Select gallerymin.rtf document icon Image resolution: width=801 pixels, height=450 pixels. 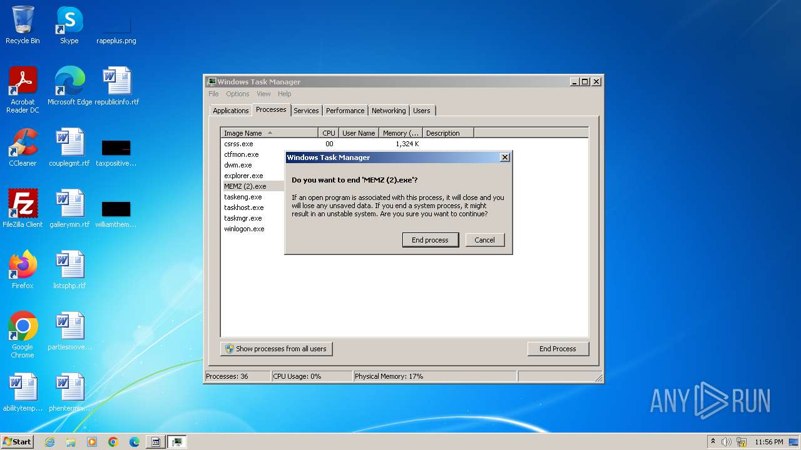point(69,209)
